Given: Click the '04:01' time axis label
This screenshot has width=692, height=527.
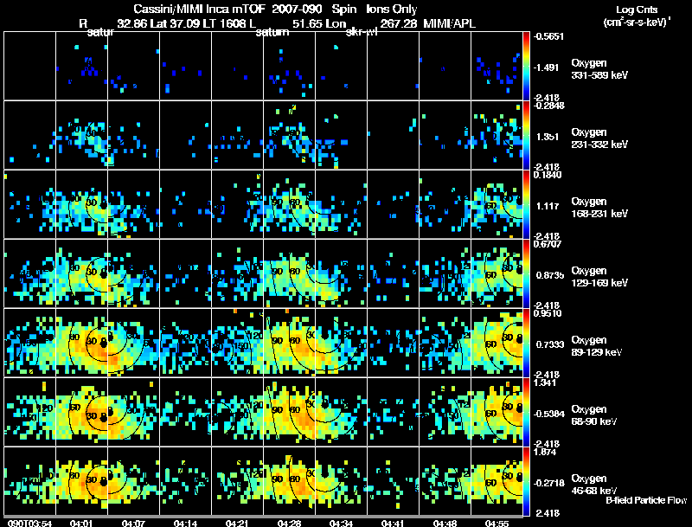Looking at the screenshot, I should pyautogui.click(x=81, y=524).
